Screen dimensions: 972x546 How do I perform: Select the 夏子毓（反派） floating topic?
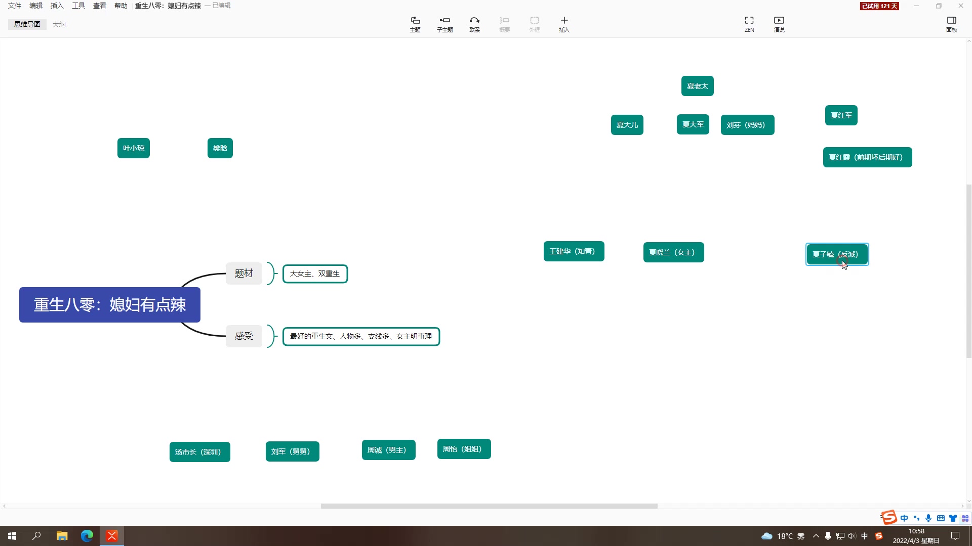(x=837, y=254)
